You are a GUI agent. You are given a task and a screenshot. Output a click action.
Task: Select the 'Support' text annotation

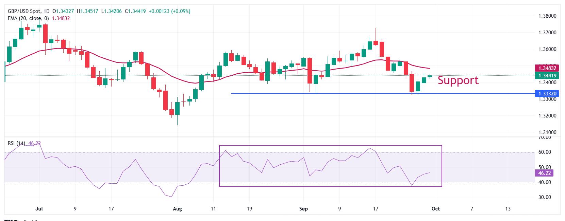(458, 80)
